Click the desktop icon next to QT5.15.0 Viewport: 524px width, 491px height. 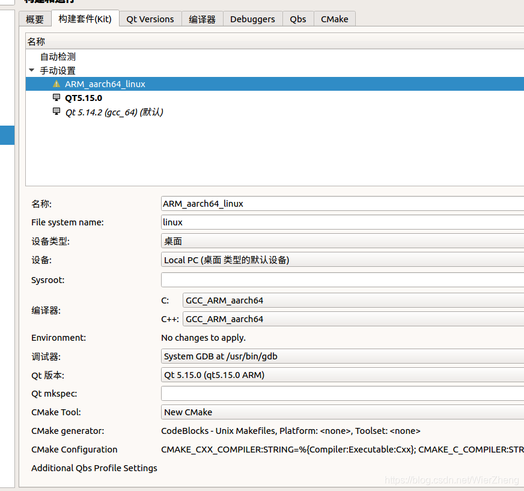(56, 97)
